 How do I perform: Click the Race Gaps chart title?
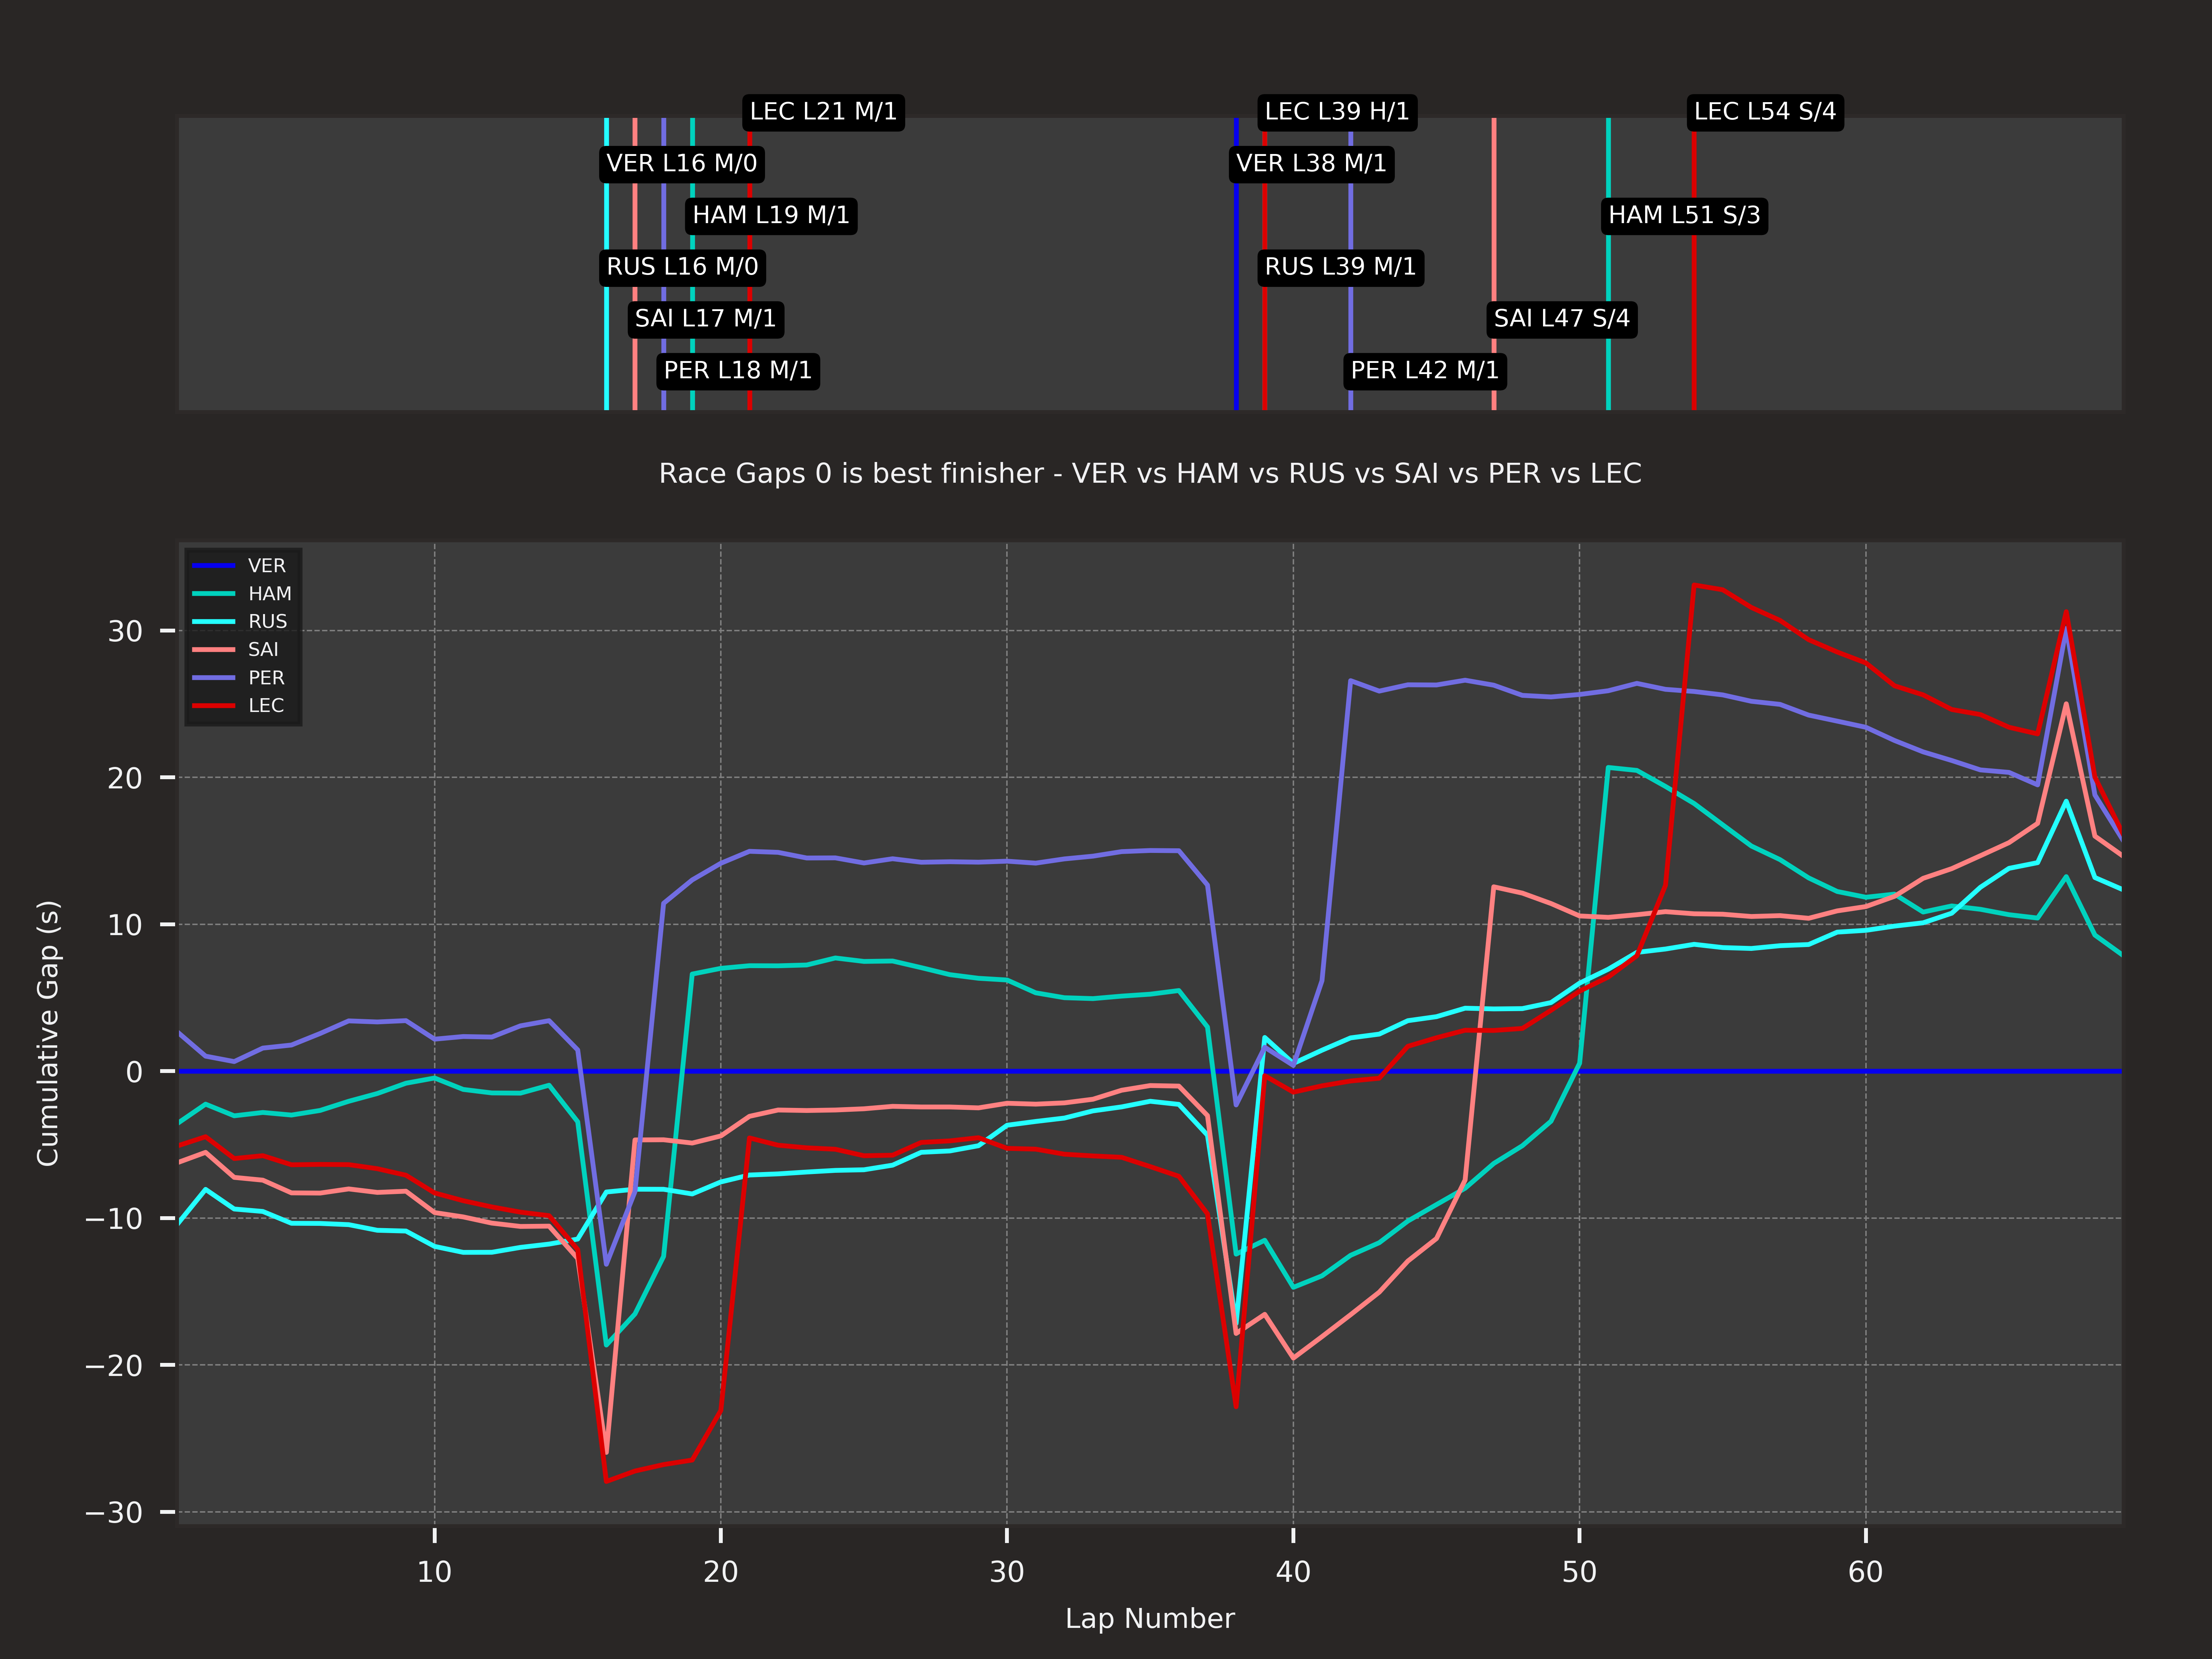point(1150,473)
